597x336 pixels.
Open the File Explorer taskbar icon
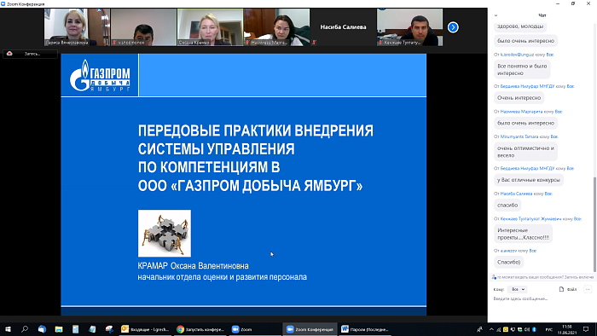click(x=59, y=329)
